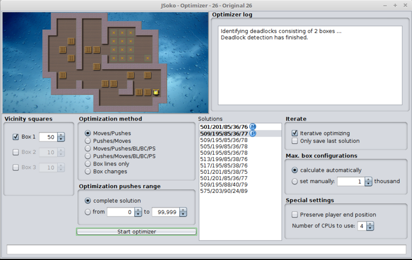Check Preserve player end position
This screenshot has height=260, width=412.
pos(295,215)
